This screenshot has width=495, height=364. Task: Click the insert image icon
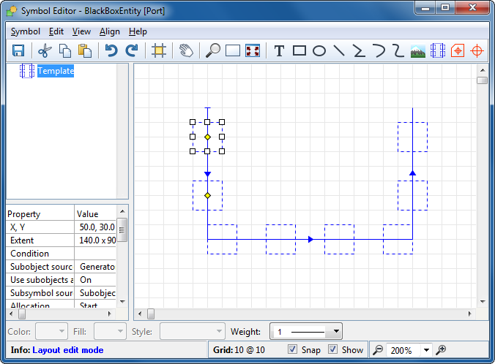click(418, 50)
